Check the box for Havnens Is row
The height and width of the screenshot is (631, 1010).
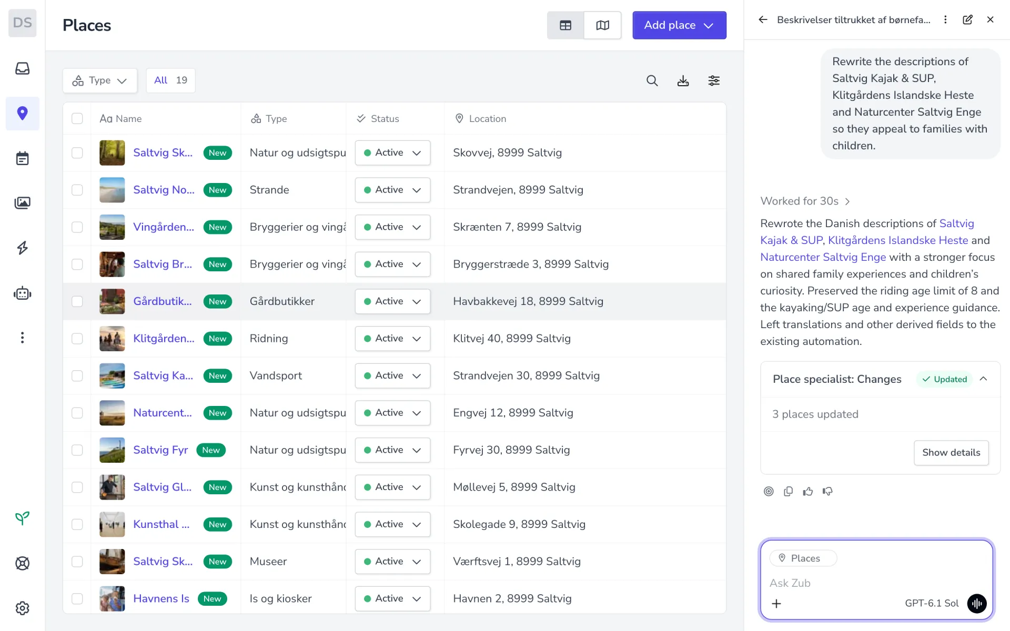click(x=77, y=598)
